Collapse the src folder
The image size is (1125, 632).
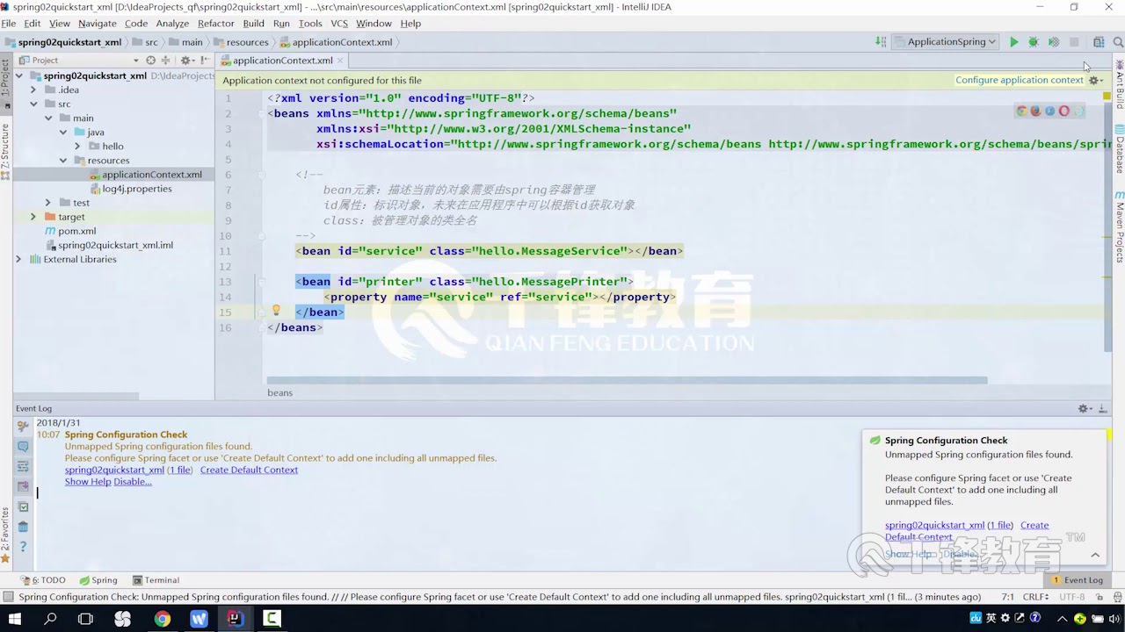click(x=33, y=104)
